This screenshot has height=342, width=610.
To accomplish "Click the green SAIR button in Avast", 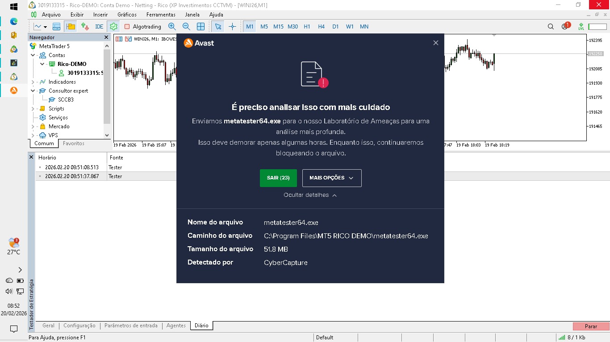I will point(278,178).
